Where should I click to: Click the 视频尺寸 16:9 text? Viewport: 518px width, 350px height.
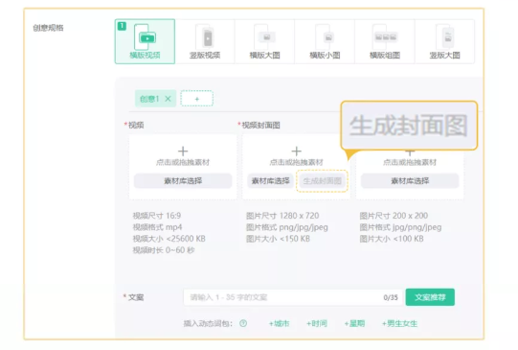[x=157, y=216]
